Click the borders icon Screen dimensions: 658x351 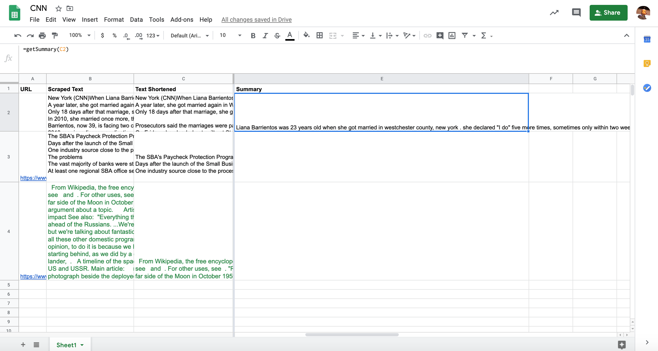(320, 36)
